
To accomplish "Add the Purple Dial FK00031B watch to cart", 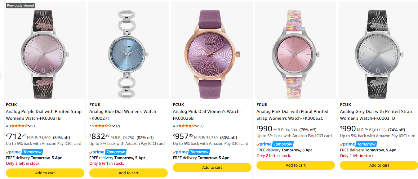I will point(45,173).
